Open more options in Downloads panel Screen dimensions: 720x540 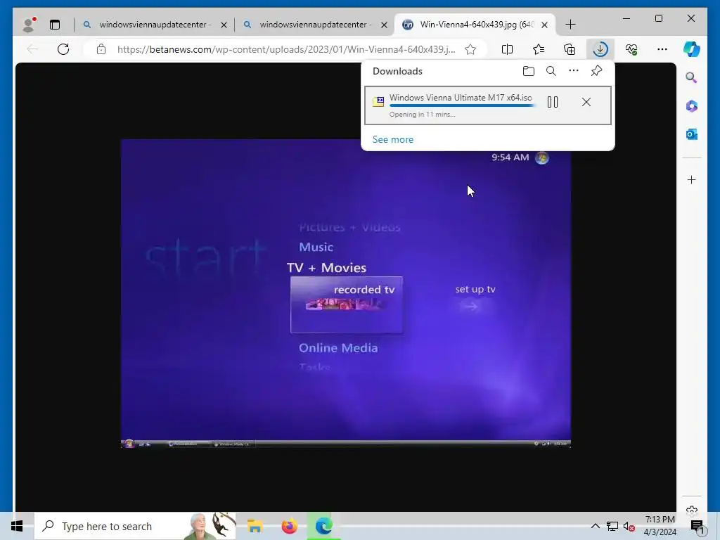[x=574, y=71]
